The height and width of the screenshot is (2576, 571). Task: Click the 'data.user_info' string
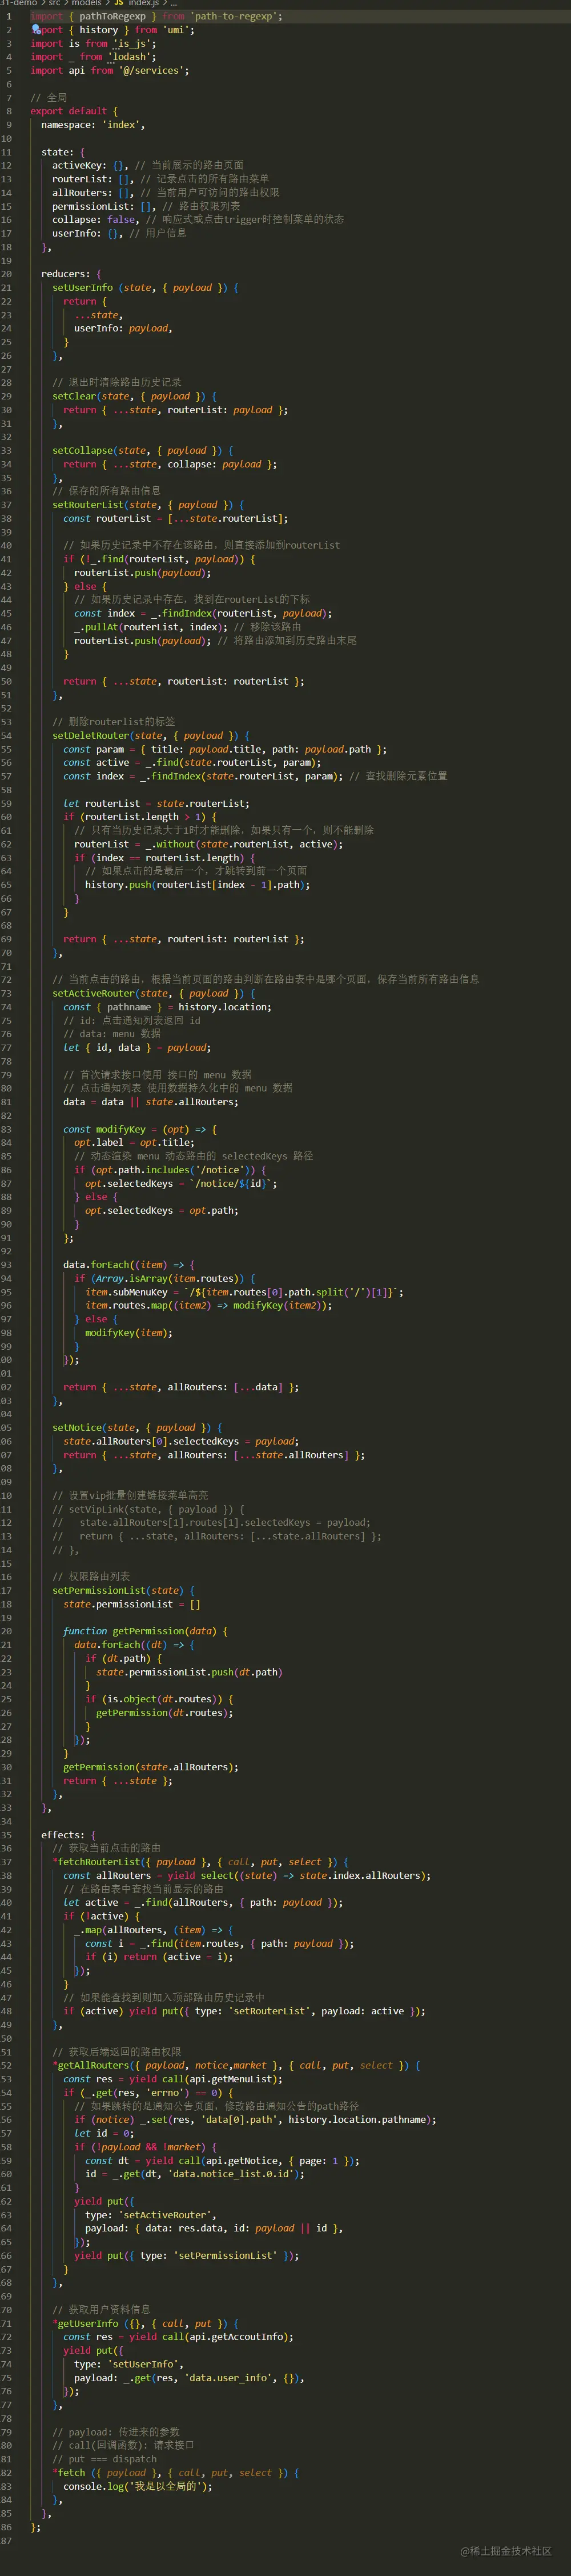228,2378
